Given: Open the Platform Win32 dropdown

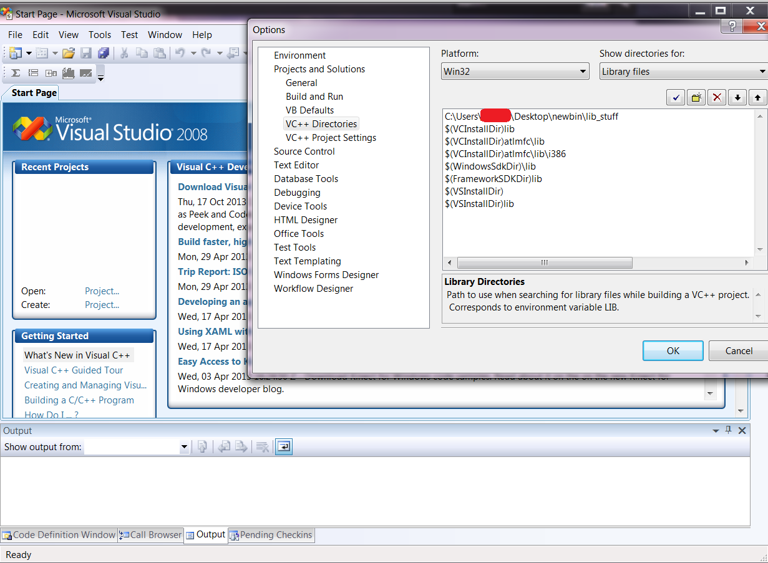Looking at the screenshot, I should coord(515,71).
